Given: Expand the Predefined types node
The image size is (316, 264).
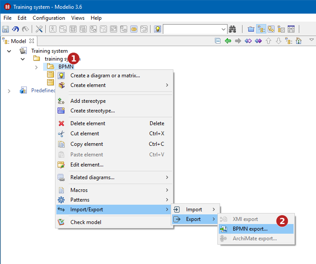Looking at the screenshot, I should point(9,91).
